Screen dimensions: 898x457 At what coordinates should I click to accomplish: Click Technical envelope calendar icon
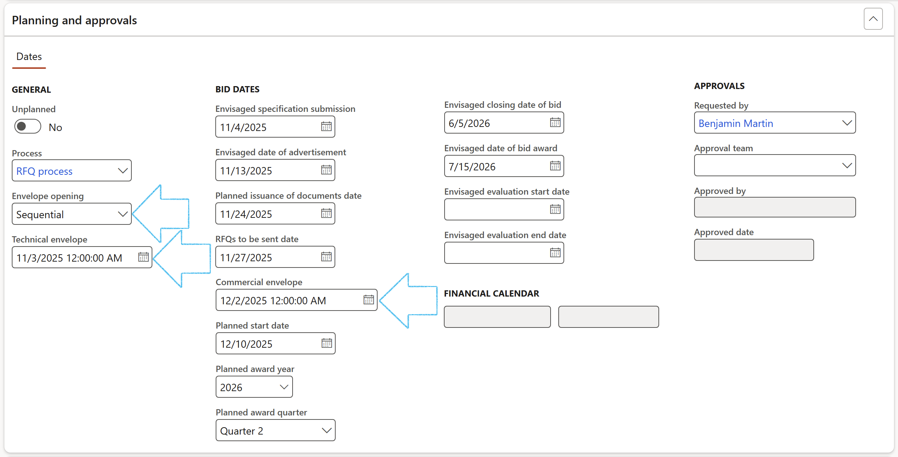click(x=143, y=258)
